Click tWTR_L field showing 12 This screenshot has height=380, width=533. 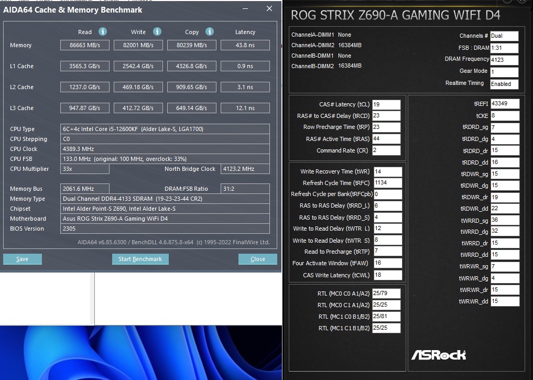(388, 229)
